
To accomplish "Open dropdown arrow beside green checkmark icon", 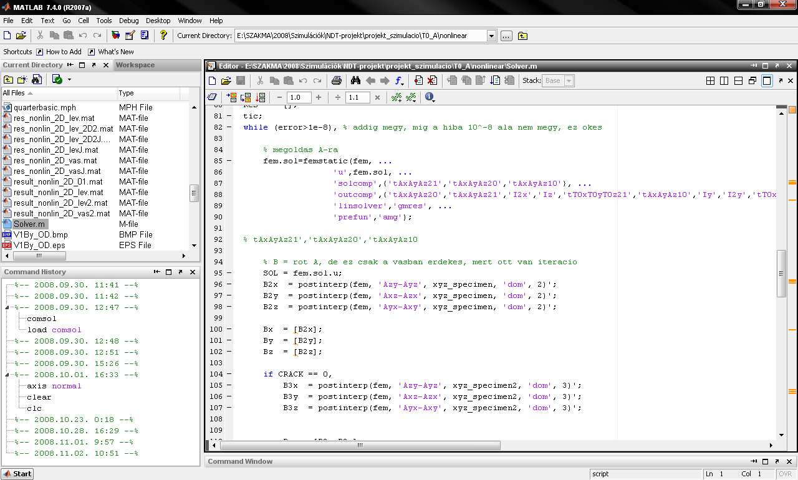I will (x=69, y=79).
